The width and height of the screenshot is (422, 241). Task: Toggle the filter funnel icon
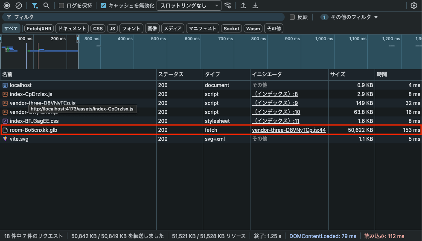tap(35, 6)
